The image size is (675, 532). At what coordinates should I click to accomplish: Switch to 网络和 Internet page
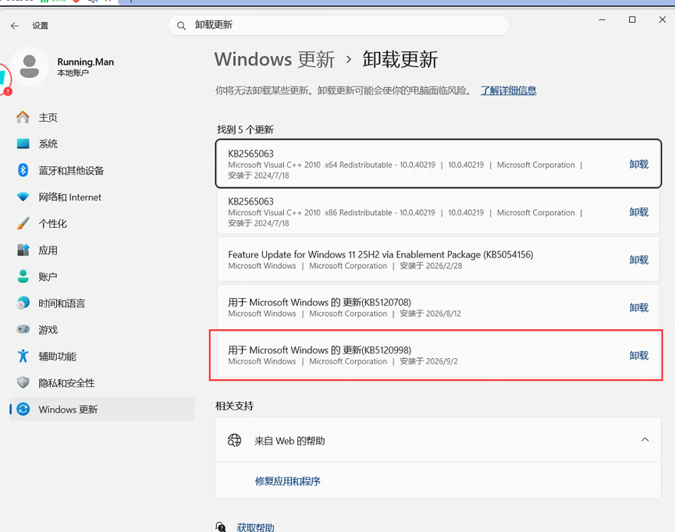pos(102,197)
